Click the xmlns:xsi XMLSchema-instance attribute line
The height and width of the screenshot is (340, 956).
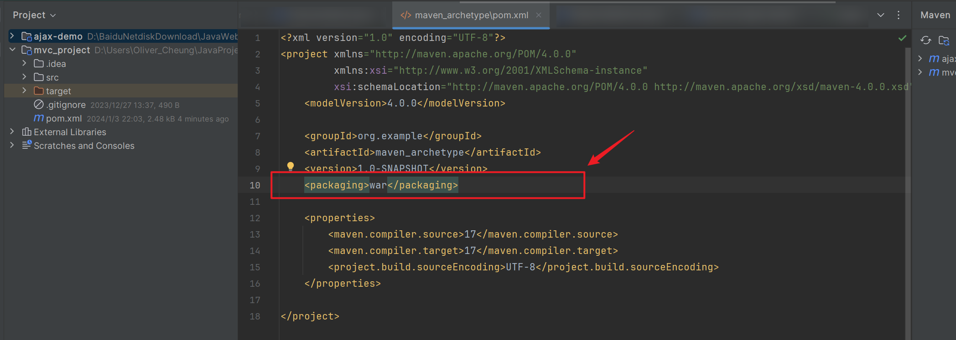pyautogui.click(x=490, y=71)
